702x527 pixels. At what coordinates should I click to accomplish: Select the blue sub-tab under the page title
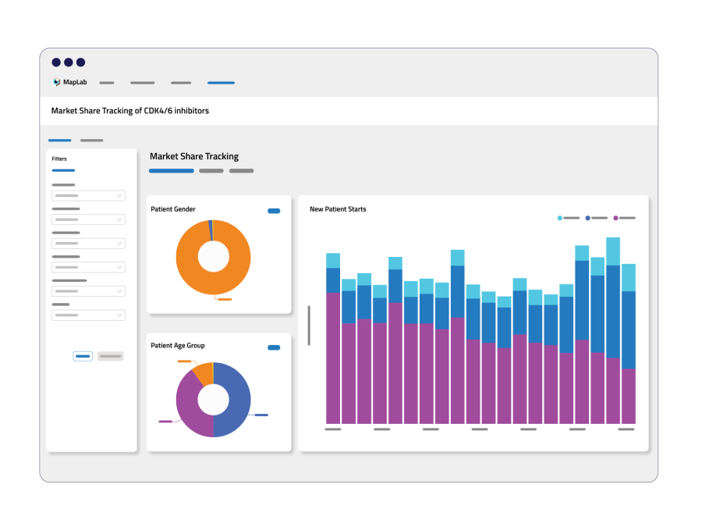(x=59, y=141)
